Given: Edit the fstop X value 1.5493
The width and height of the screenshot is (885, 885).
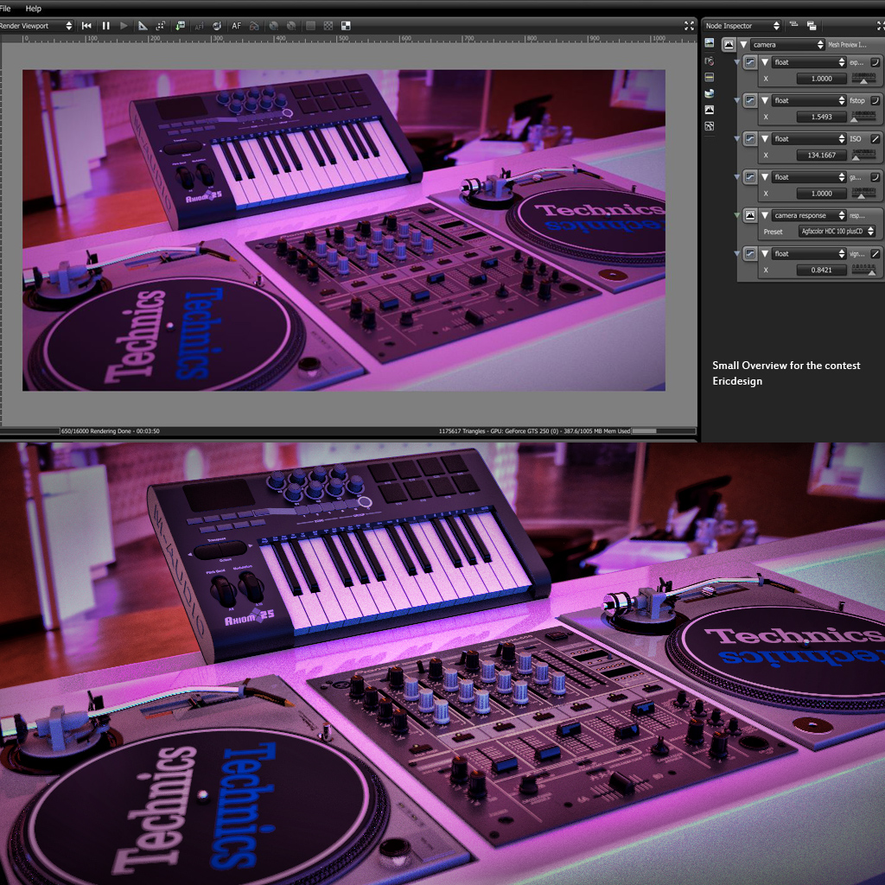Looking at the screenshot, I should [821, 117].
